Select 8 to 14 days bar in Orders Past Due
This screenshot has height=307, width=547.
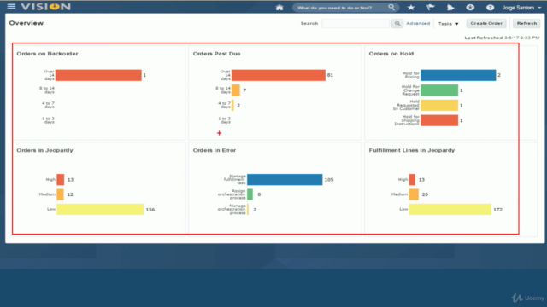(236, 90)
